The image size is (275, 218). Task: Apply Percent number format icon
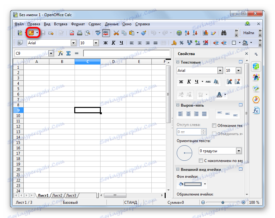click(x=181, y=43)
